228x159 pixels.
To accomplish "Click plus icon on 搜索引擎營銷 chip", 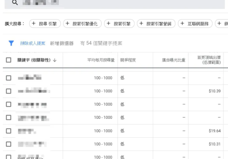I will point(141,23).
